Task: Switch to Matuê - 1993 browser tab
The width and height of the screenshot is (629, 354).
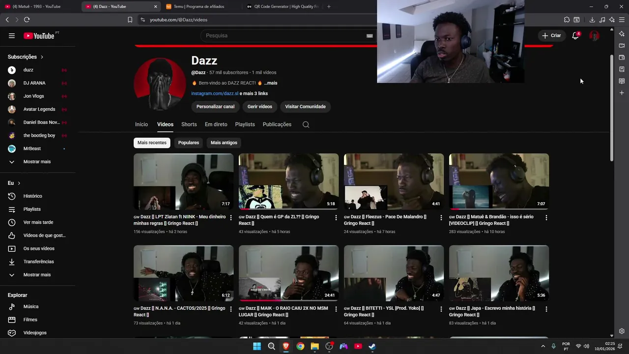Action: pos(38,6)
